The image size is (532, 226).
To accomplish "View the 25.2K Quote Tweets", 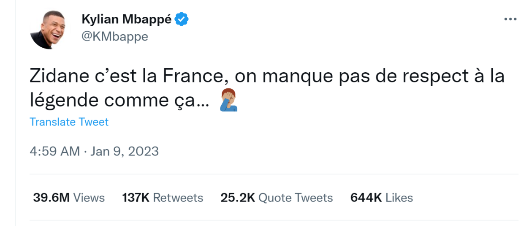I will coord(277,198).
